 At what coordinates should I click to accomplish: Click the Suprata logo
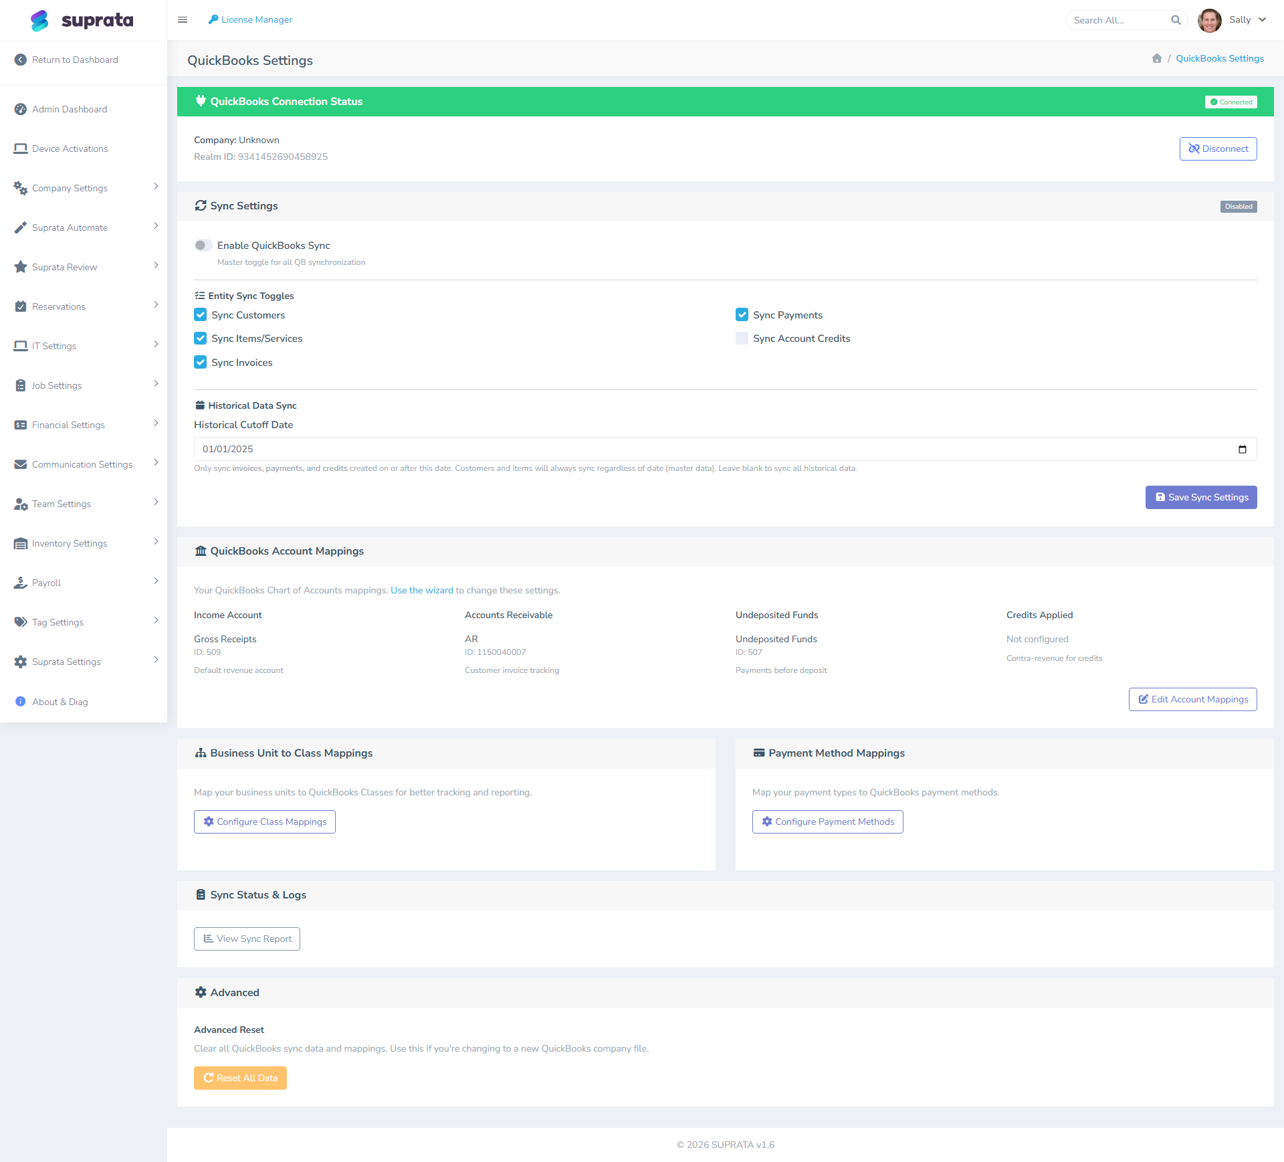coord(82,20)
